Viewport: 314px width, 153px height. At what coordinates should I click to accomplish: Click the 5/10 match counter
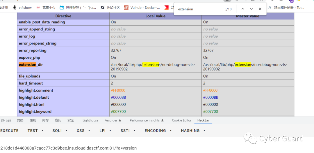(x=228, y=9)
